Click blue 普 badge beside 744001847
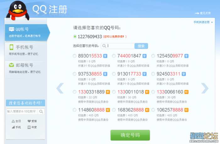This screenshot has height=144, width=220. pyautogui.click(x=145, y=56)
